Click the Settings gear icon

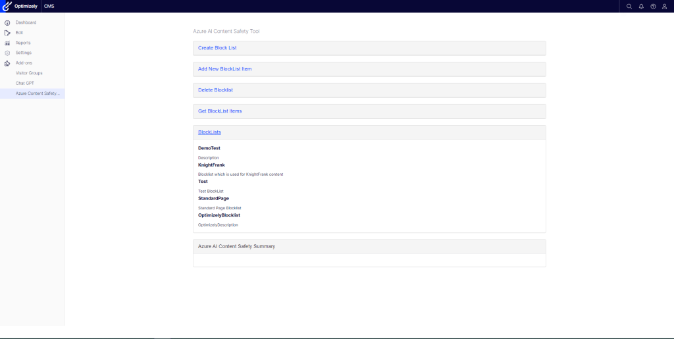(7, 53)
